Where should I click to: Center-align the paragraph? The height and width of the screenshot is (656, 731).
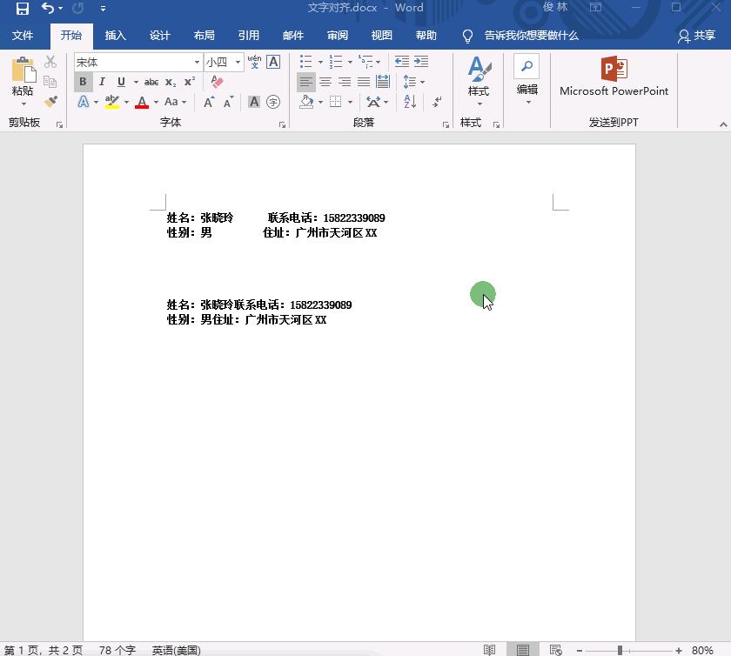click(x=325, y=82)
